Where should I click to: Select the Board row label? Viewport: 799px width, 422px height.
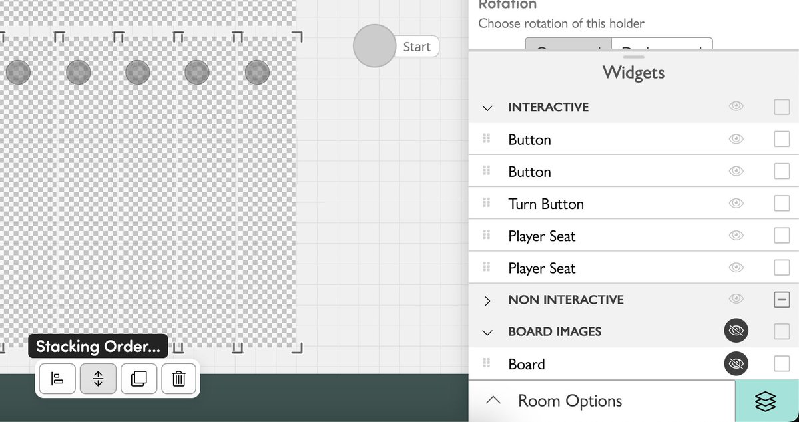coord(527,364)
